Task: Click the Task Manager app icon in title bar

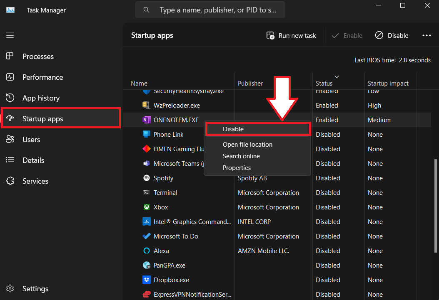Action: pyautogui.click(x=10, y=10)
